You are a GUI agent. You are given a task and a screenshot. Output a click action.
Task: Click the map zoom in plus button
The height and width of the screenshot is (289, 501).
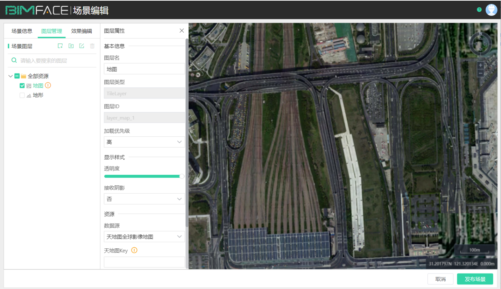coord(480,65)
